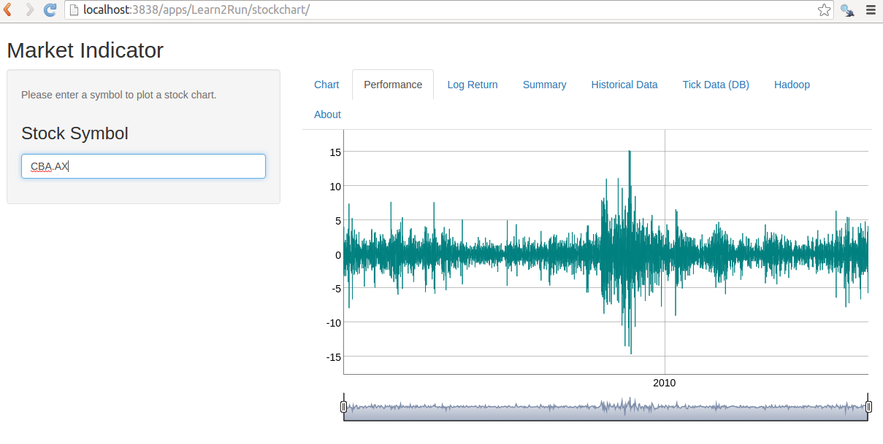883x444 pixels.
Task: Open the About tab
Action: (x=327, y=114)
